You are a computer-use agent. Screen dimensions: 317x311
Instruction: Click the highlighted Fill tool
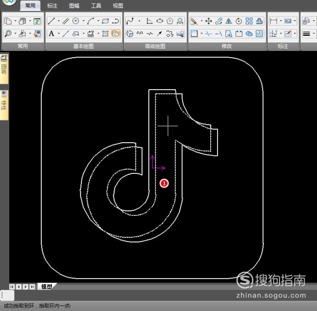[115, 33]
